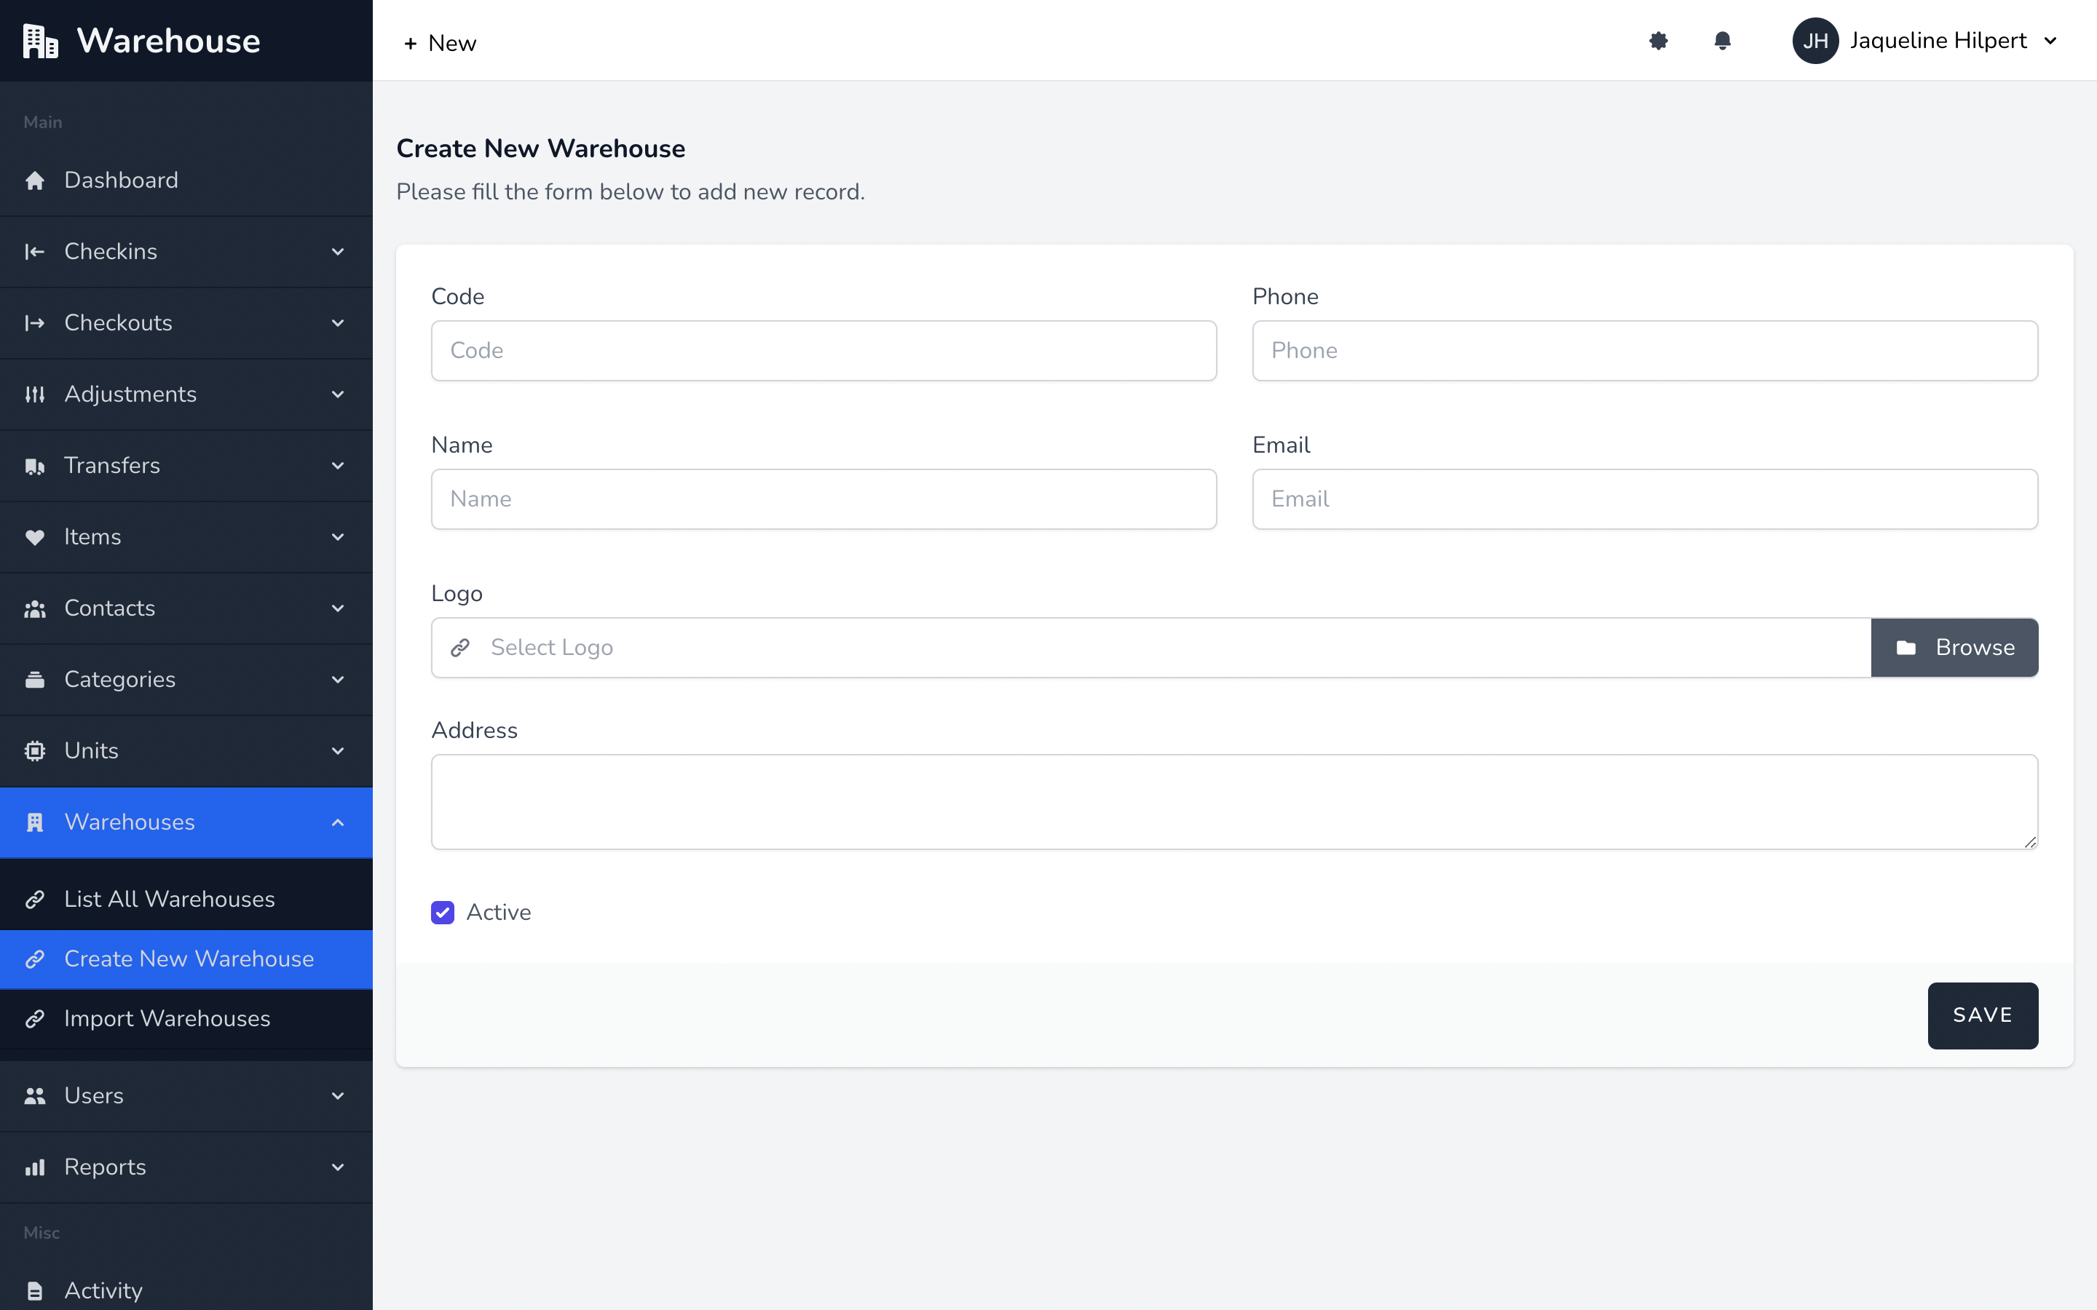Screen dimensions: 2097x1310
Task: Expand the Checkins menu chevron
Action: 338,252
